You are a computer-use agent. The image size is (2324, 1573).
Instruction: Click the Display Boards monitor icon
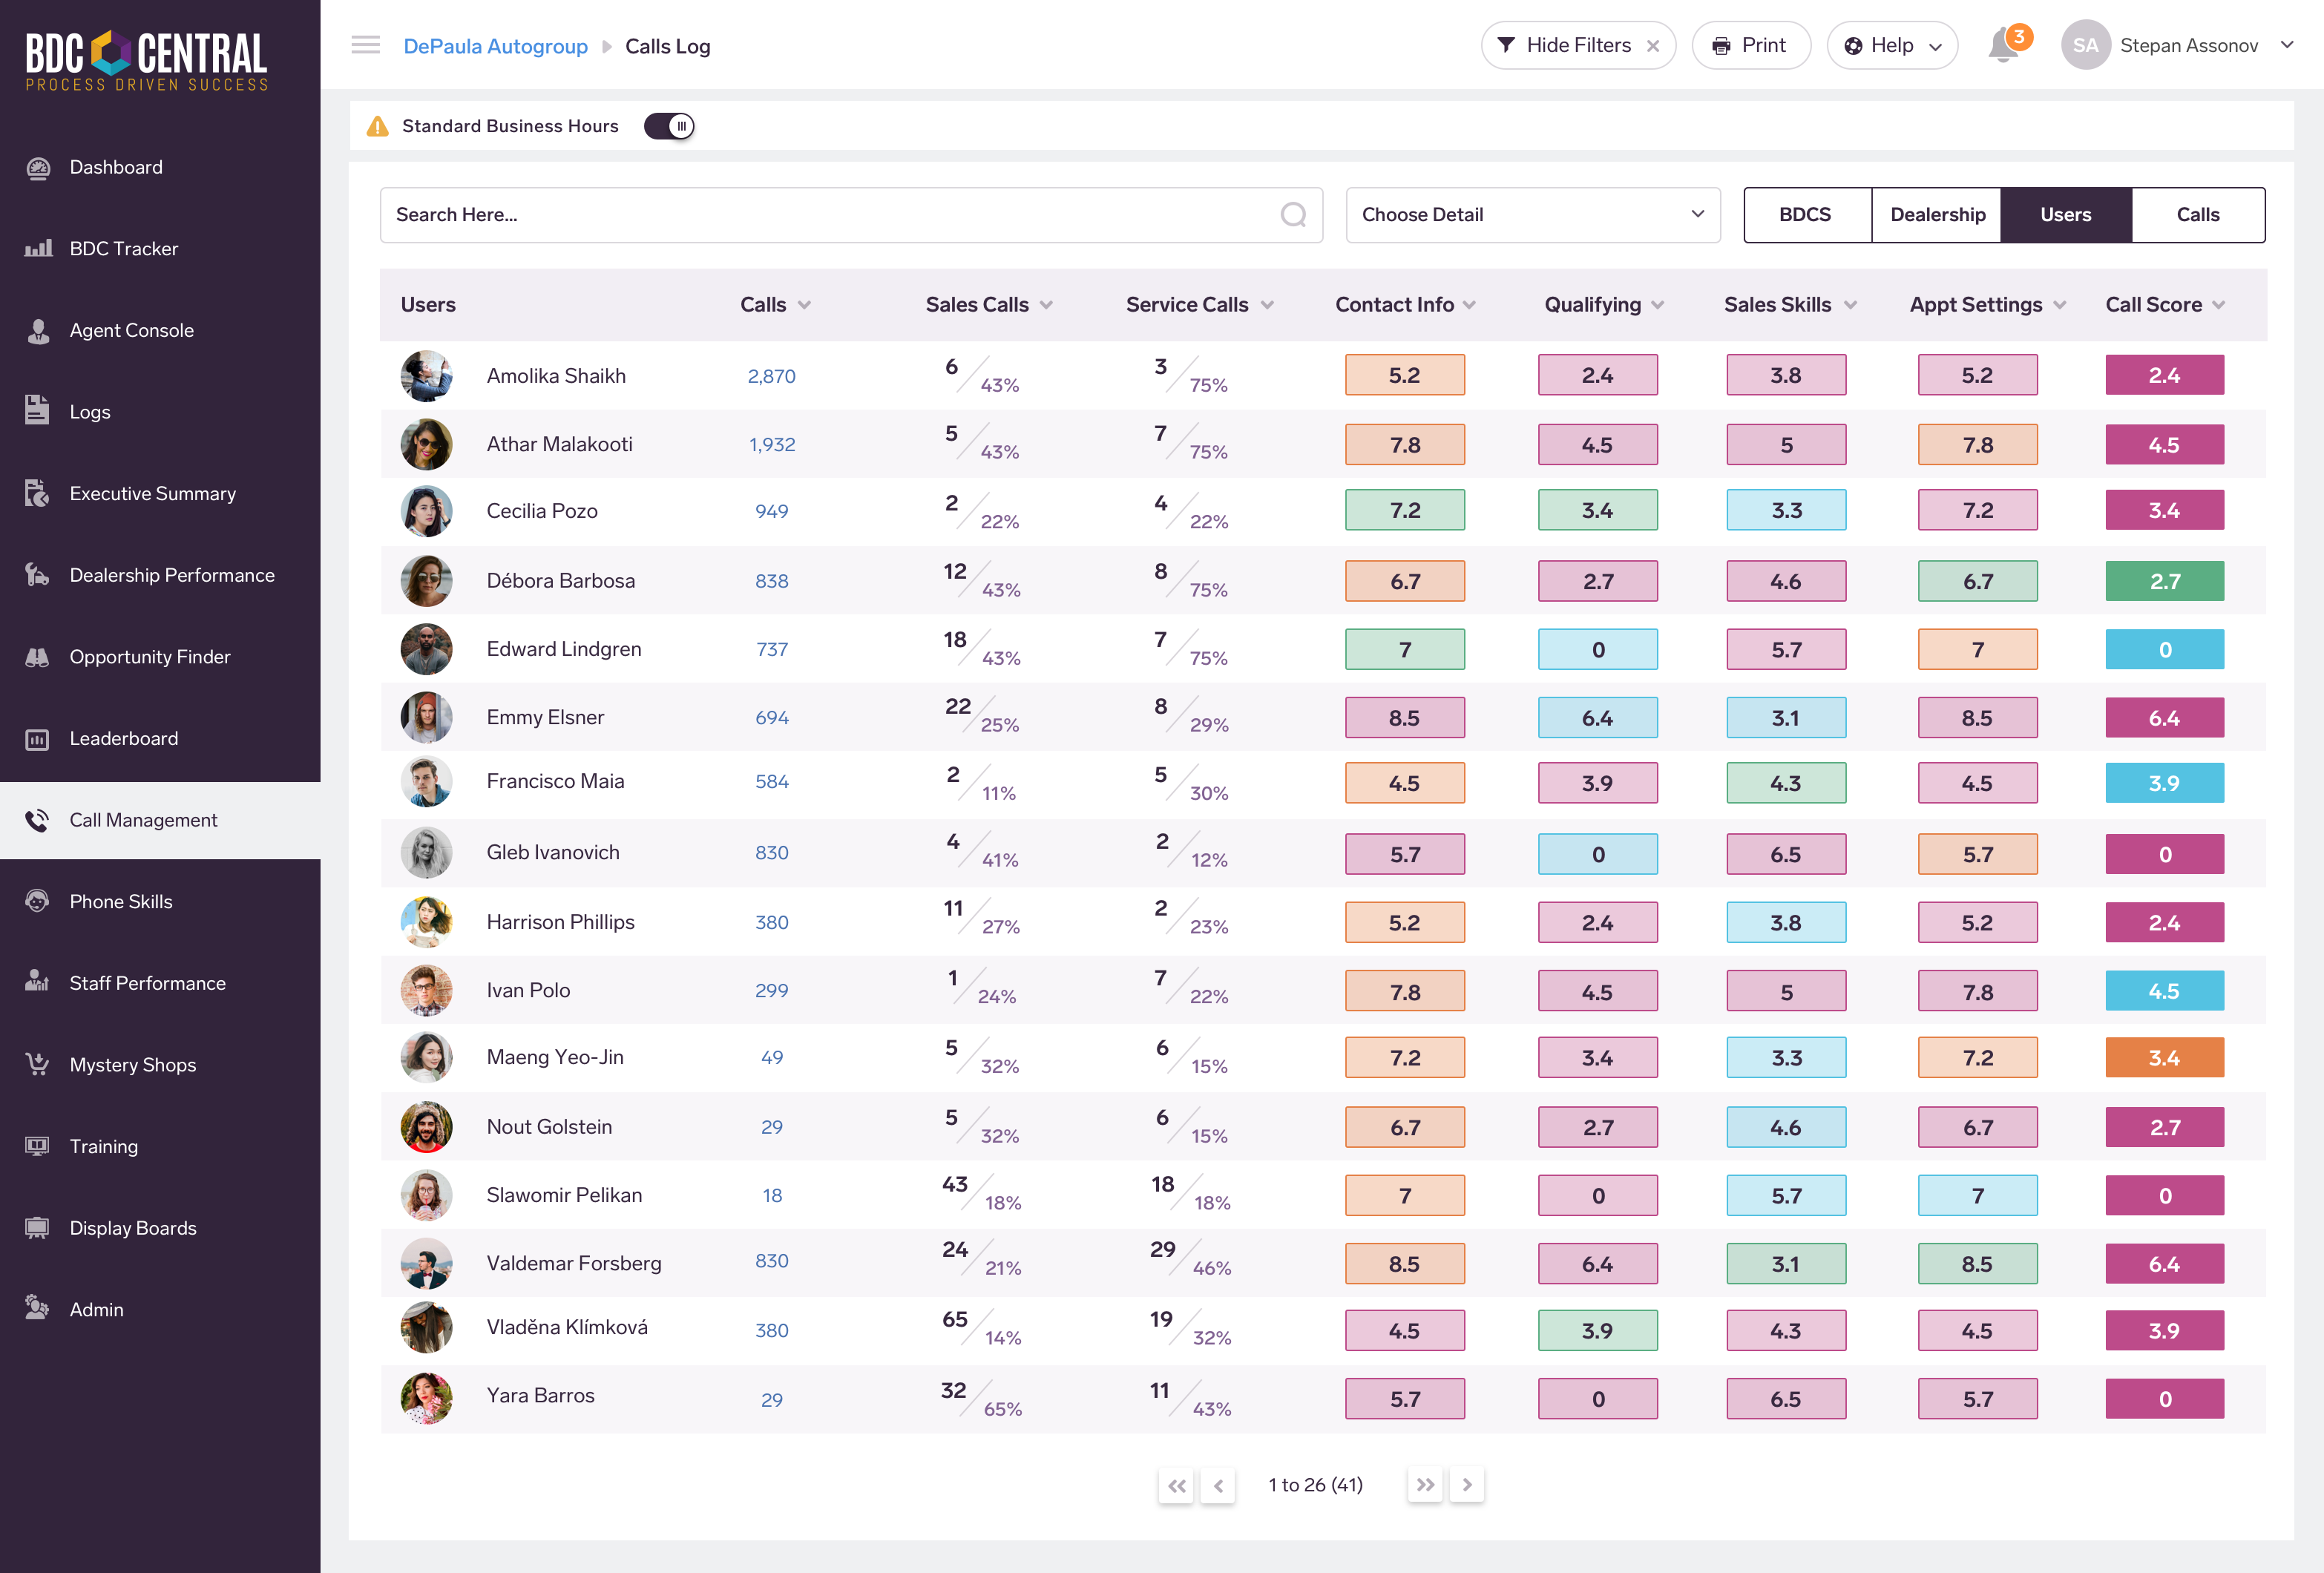37,1228
